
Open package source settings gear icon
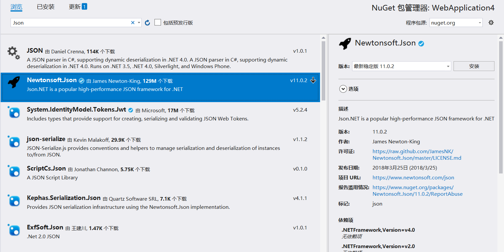pyautogui.click(x=491, y=23)
